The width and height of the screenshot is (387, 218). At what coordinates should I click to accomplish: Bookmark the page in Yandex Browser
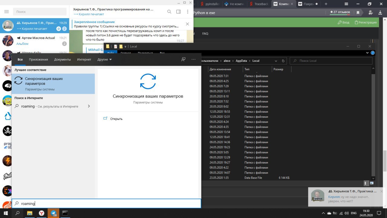(358, 12)
